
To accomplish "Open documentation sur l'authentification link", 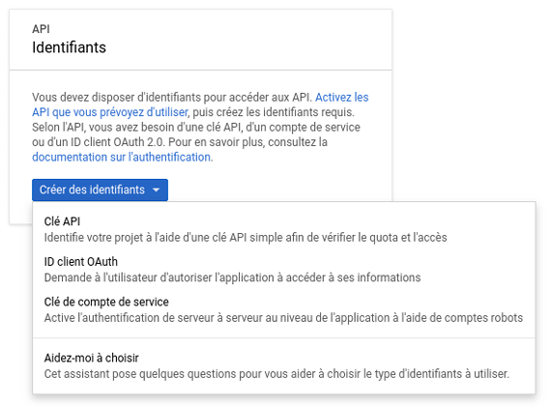I will coord(122,158).
